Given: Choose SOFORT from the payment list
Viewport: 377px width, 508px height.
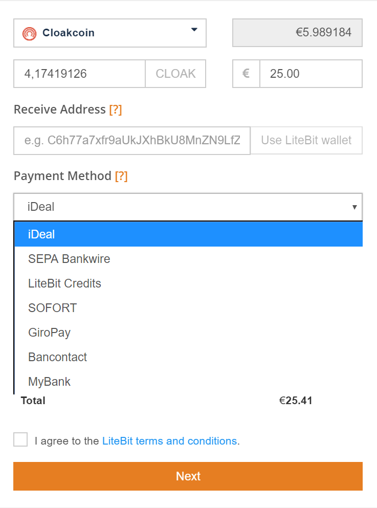Looking at the screenshot, I should pos(52,308).
